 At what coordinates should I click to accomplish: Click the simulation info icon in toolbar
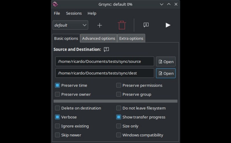146,25
